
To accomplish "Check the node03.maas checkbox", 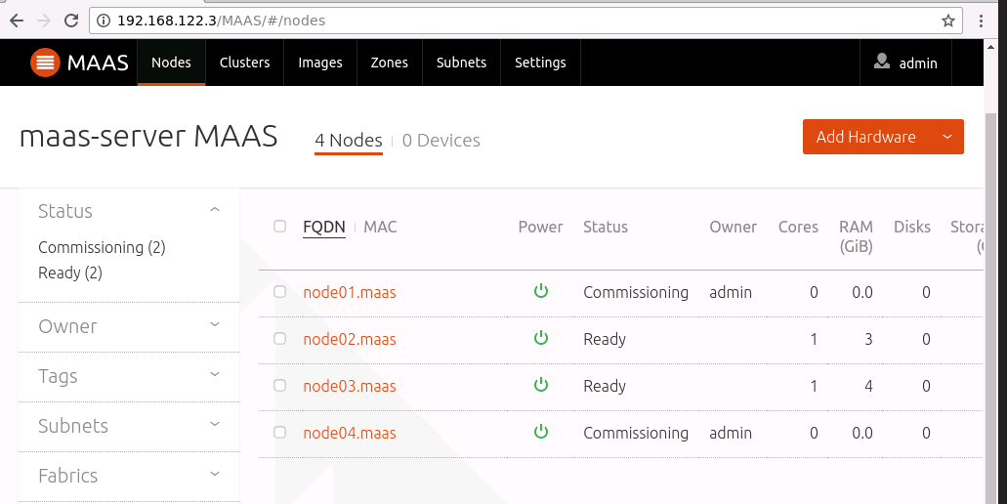I will (x=279, y=385).
